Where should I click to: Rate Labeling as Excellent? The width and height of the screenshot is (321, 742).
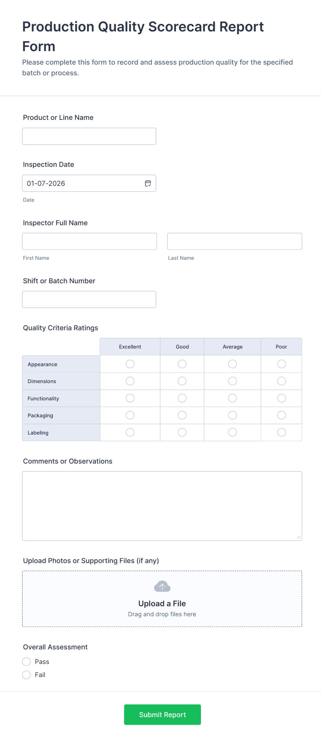pyautogui.click(x=130, y=432)
